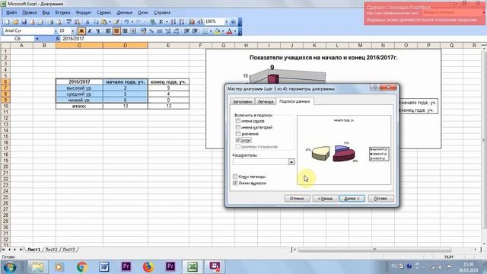Align text left
487x274 pixels.
click(108, 31)
